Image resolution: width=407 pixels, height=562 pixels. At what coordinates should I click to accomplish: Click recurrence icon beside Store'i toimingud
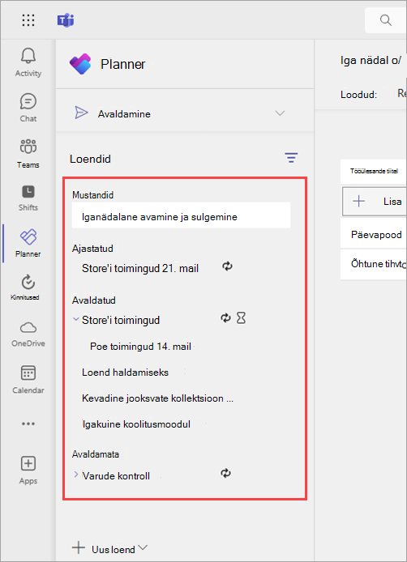point(225,318)
